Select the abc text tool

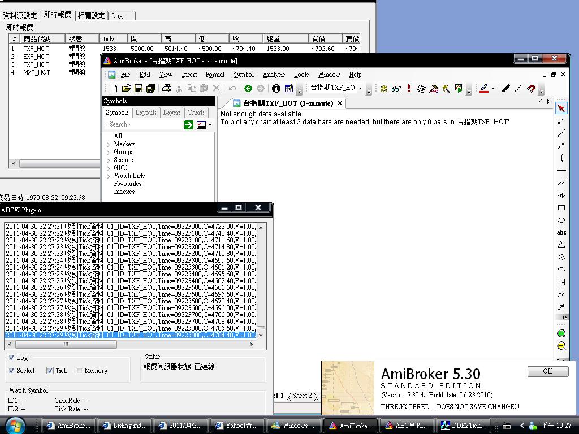click(x=561, y=232)
